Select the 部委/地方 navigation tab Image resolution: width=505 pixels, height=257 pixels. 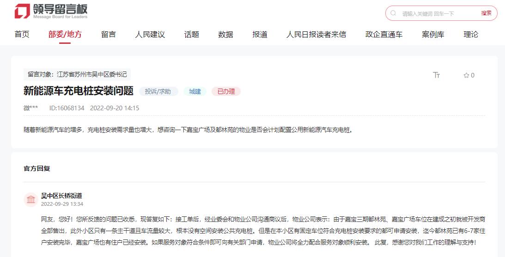coord(65,35)
